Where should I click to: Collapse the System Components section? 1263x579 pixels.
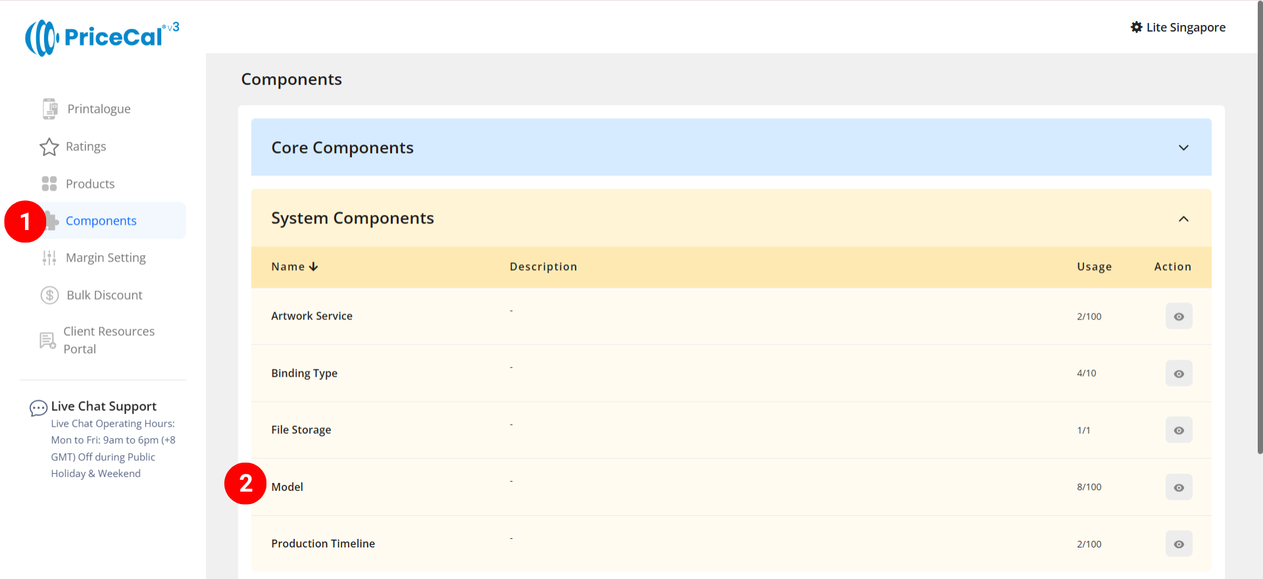tap(1183, 219)
